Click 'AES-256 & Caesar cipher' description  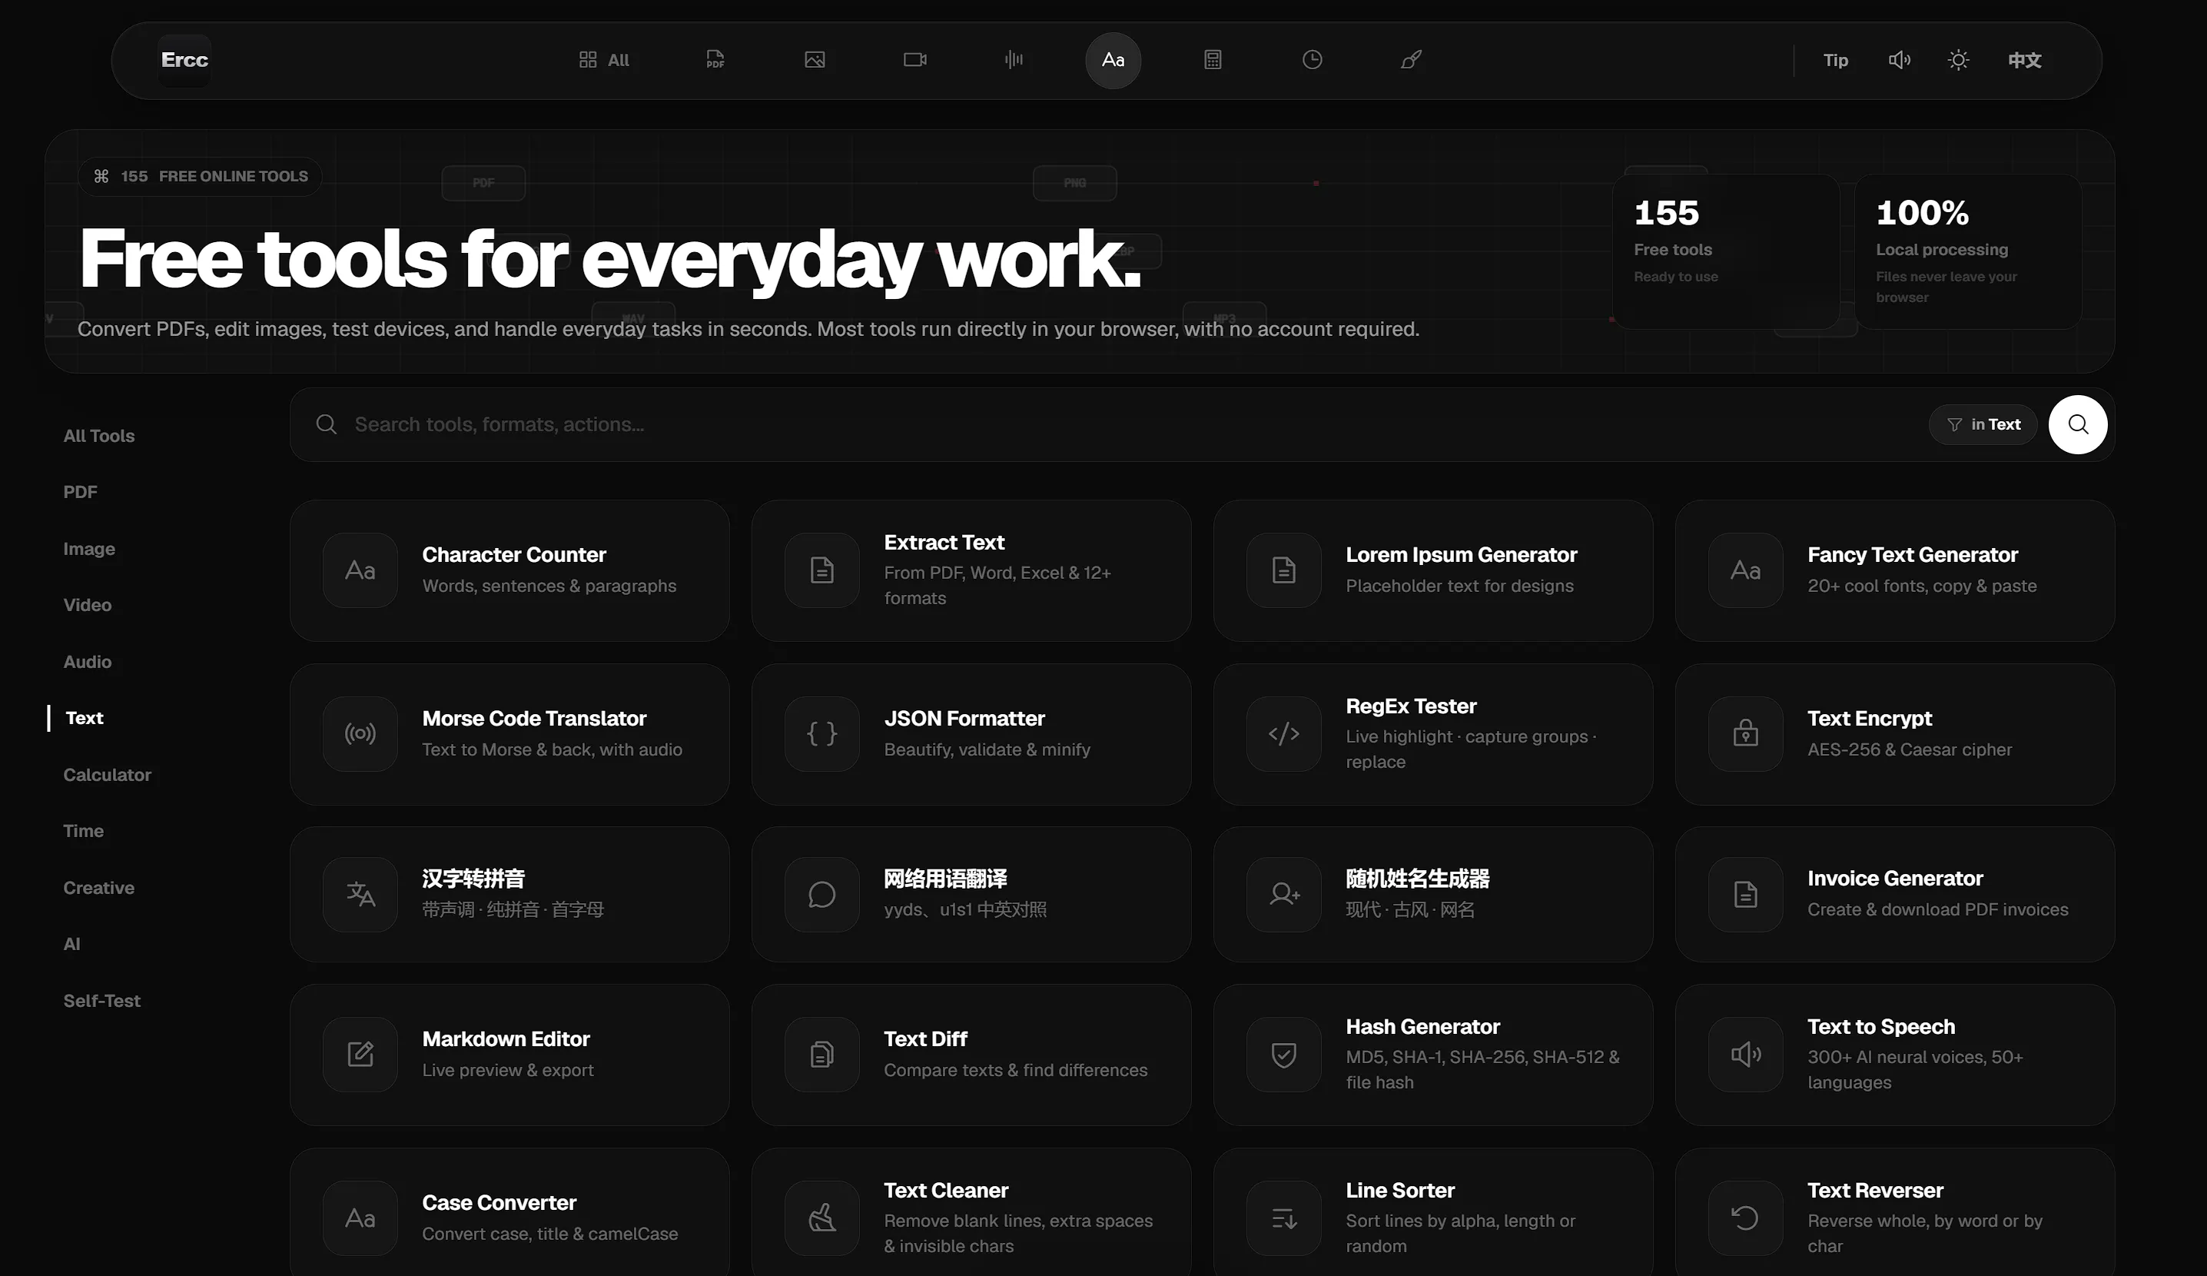click(1910, 749)
